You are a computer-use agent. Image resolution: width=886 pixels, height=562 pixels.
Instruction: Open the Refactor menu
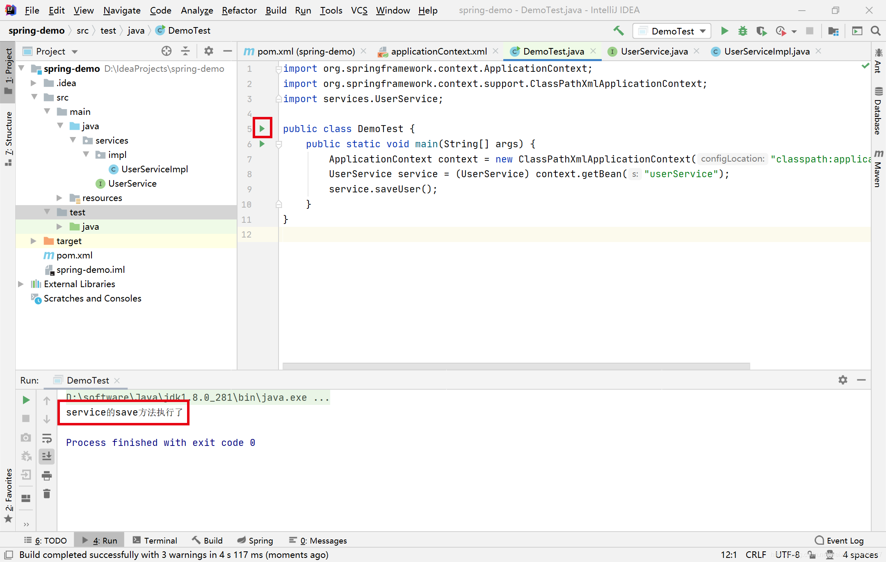pos(239,10)
